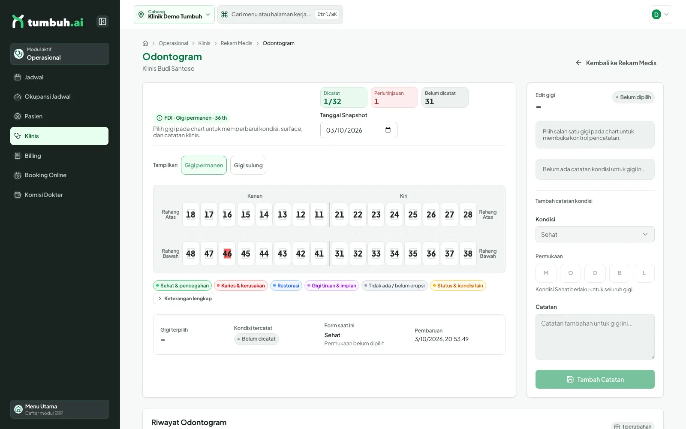Click Status & kondisi lain legend chip
The height and width of the screenshot is (429, 686).
(x=458, y=286)
